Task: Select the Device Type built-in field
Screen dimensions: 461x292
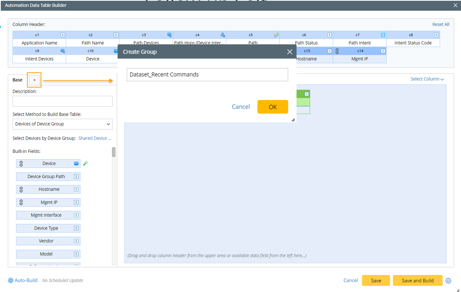Action: tap(48, 228)
